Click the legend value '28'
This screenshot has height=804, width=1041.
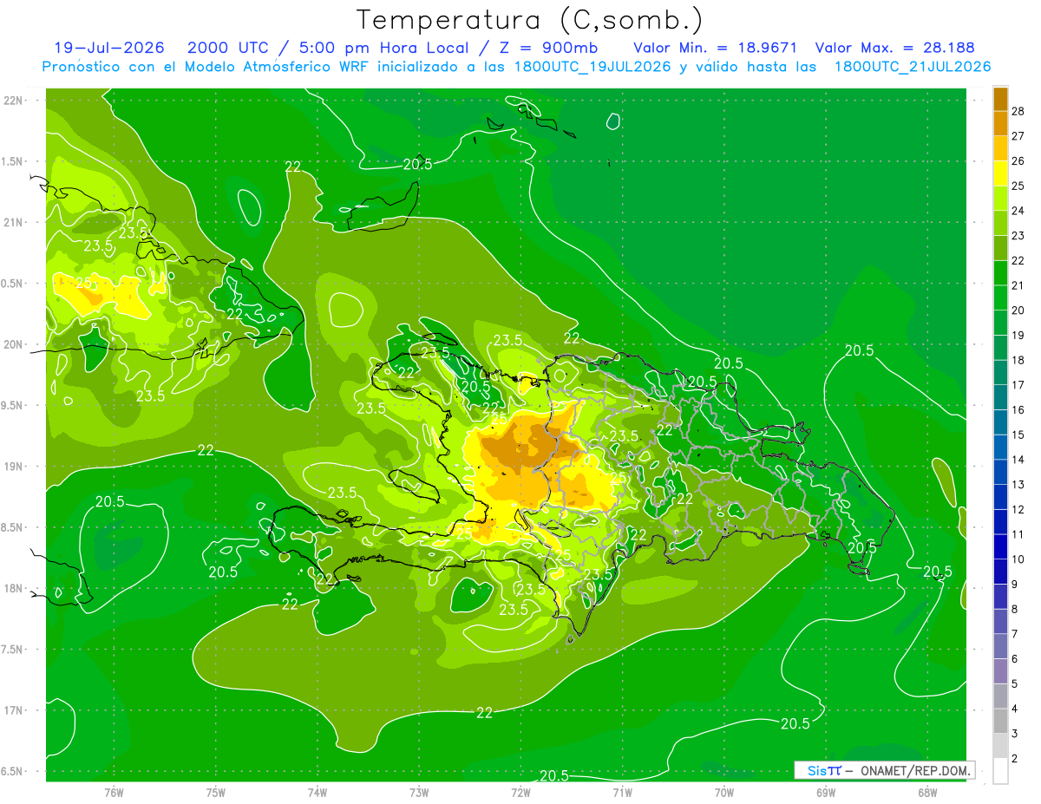click(1018, 111)
